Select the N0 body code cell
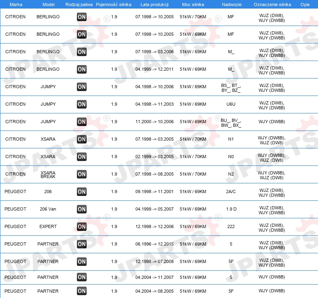The height and width of the screenshot is (298, 318). [231, 157]
